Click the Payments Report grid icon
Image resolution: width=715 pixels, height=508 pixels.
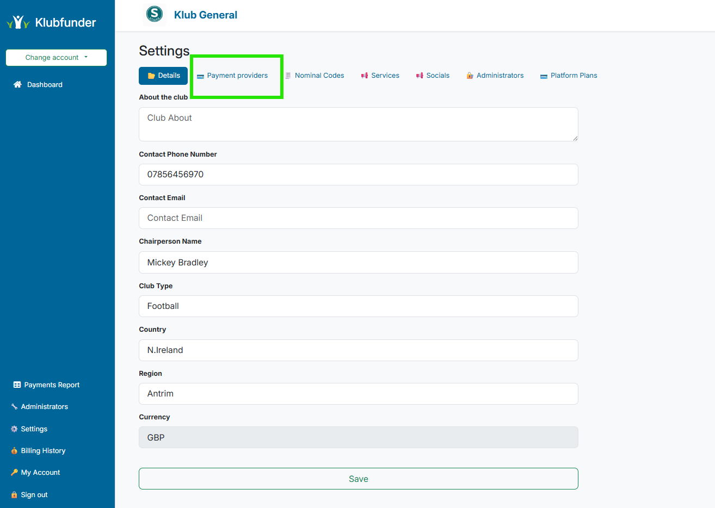point(15,385)
